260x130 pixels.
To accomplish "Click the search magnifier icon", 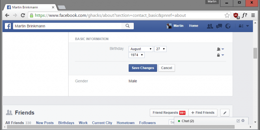I will click(127, 26).
